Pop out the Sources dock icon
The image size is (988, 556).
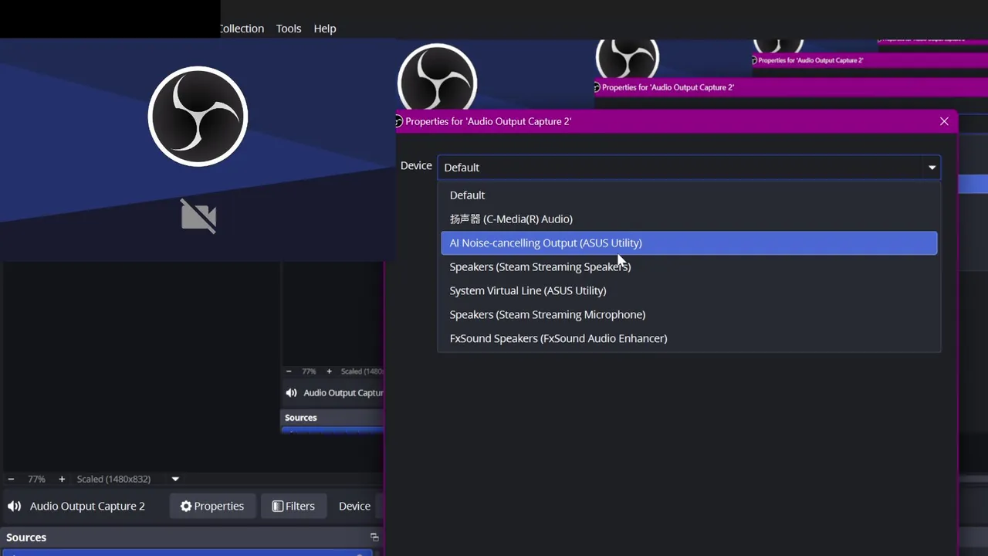(374, 537)
